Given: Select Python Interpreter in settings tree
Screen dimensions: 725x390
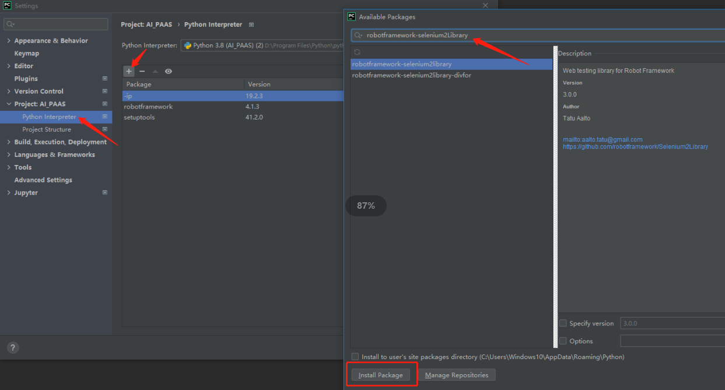Looking at the screenshot, I should click(50, 117).
